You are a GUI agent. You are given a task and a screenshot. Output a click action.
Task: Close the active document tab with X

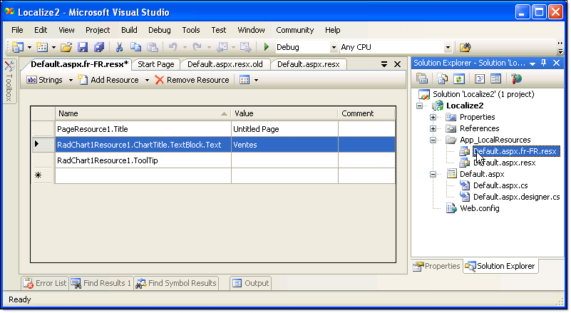tap(397, 64)
